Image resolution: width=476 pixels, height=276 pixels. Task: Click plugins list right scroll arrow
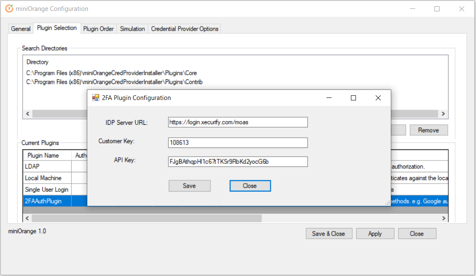pos(444,218)
